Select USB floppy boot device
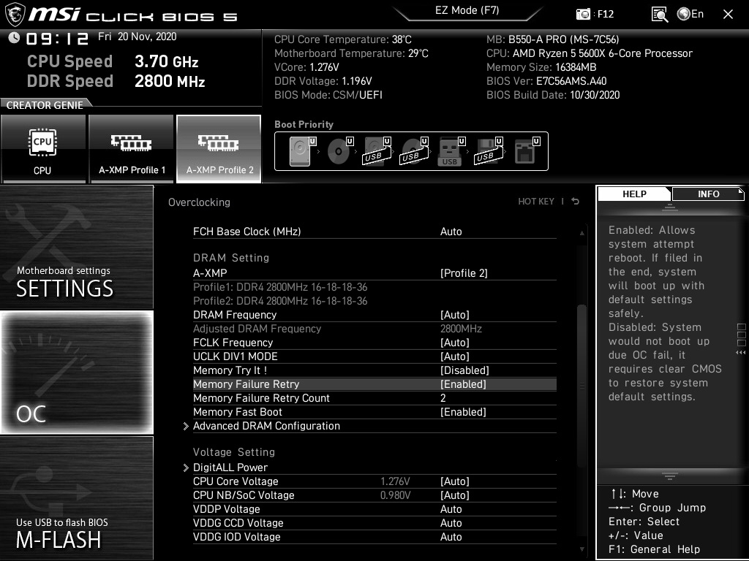The height and width of the screenshot is (561, 749). [489, 151]
